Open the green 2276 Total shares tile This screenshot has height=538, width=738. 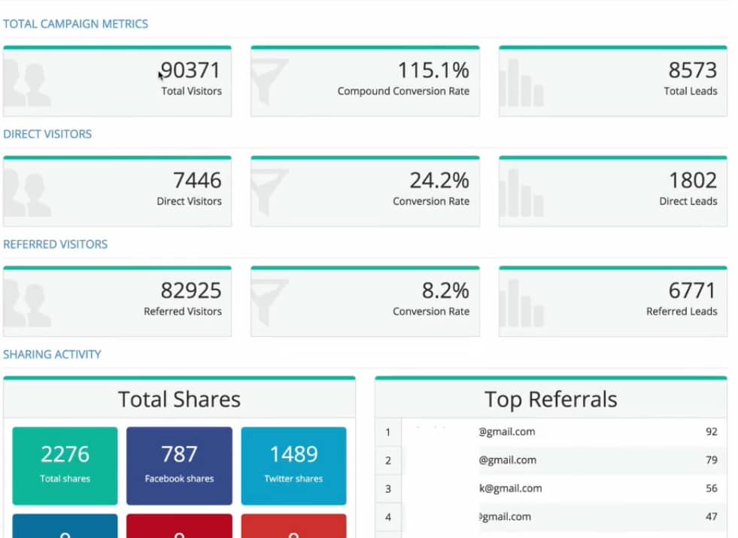click(x=65, y=466)
